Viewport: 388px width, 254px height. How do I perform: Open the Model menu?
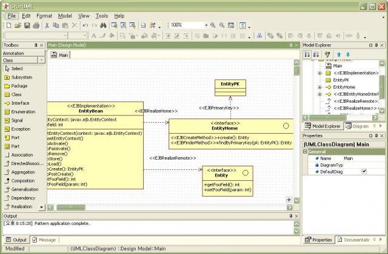coord(65,16)
